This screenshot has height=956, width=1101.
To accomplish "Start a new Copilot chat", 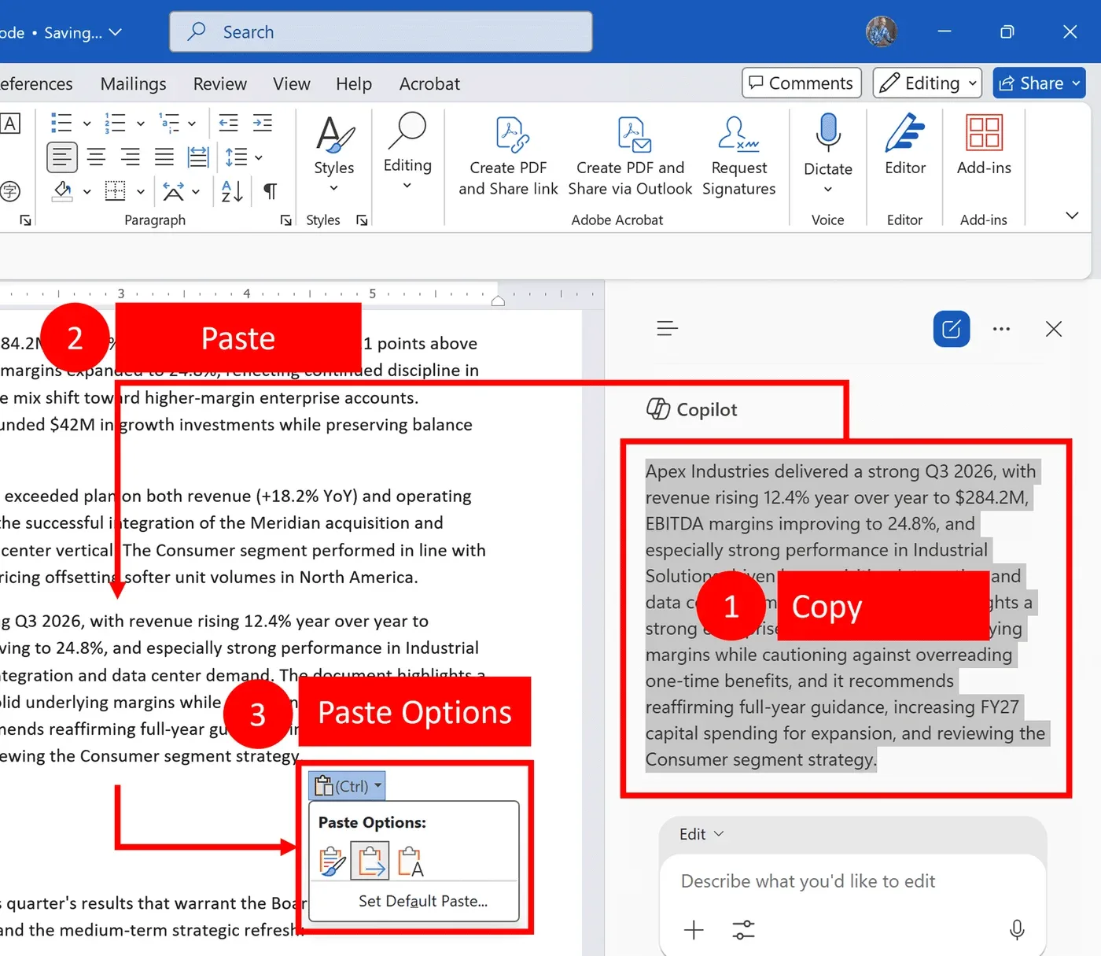I will (x=952, y=329).
